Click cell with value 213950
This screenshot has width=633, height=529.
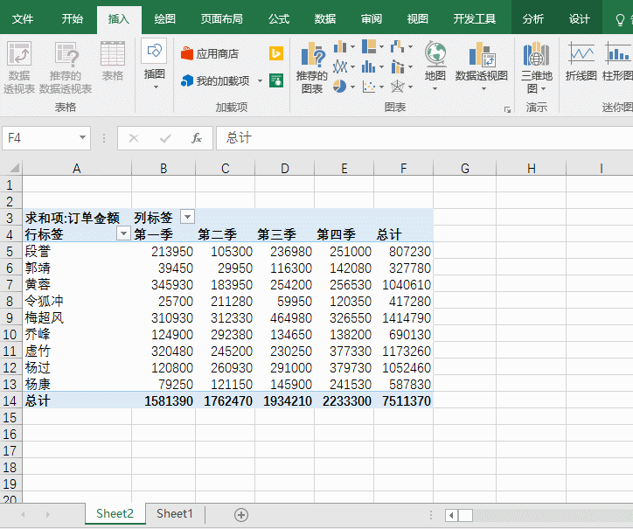(x=163, y=252)
